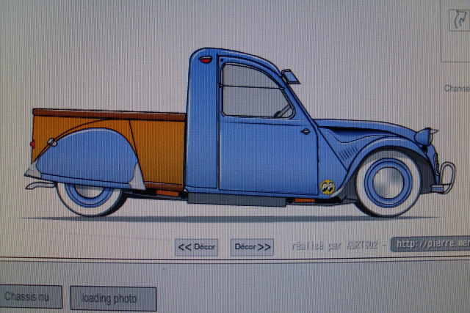Viewport: 470px width, 313px height.
Task: Click the rear whitewall wheel
Action: (89, 196)
